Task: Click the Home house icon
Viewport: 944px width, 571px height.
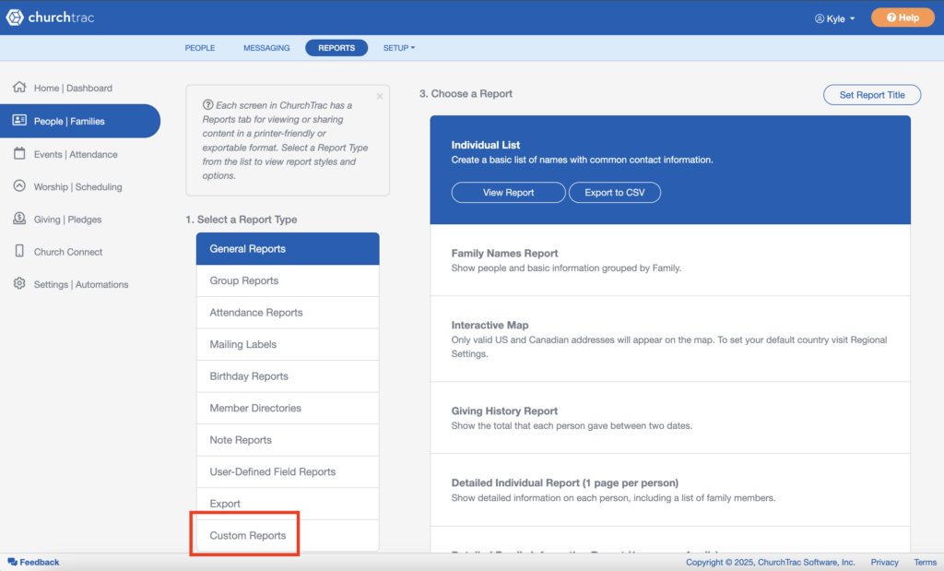Action: click(x=19, y=88)
